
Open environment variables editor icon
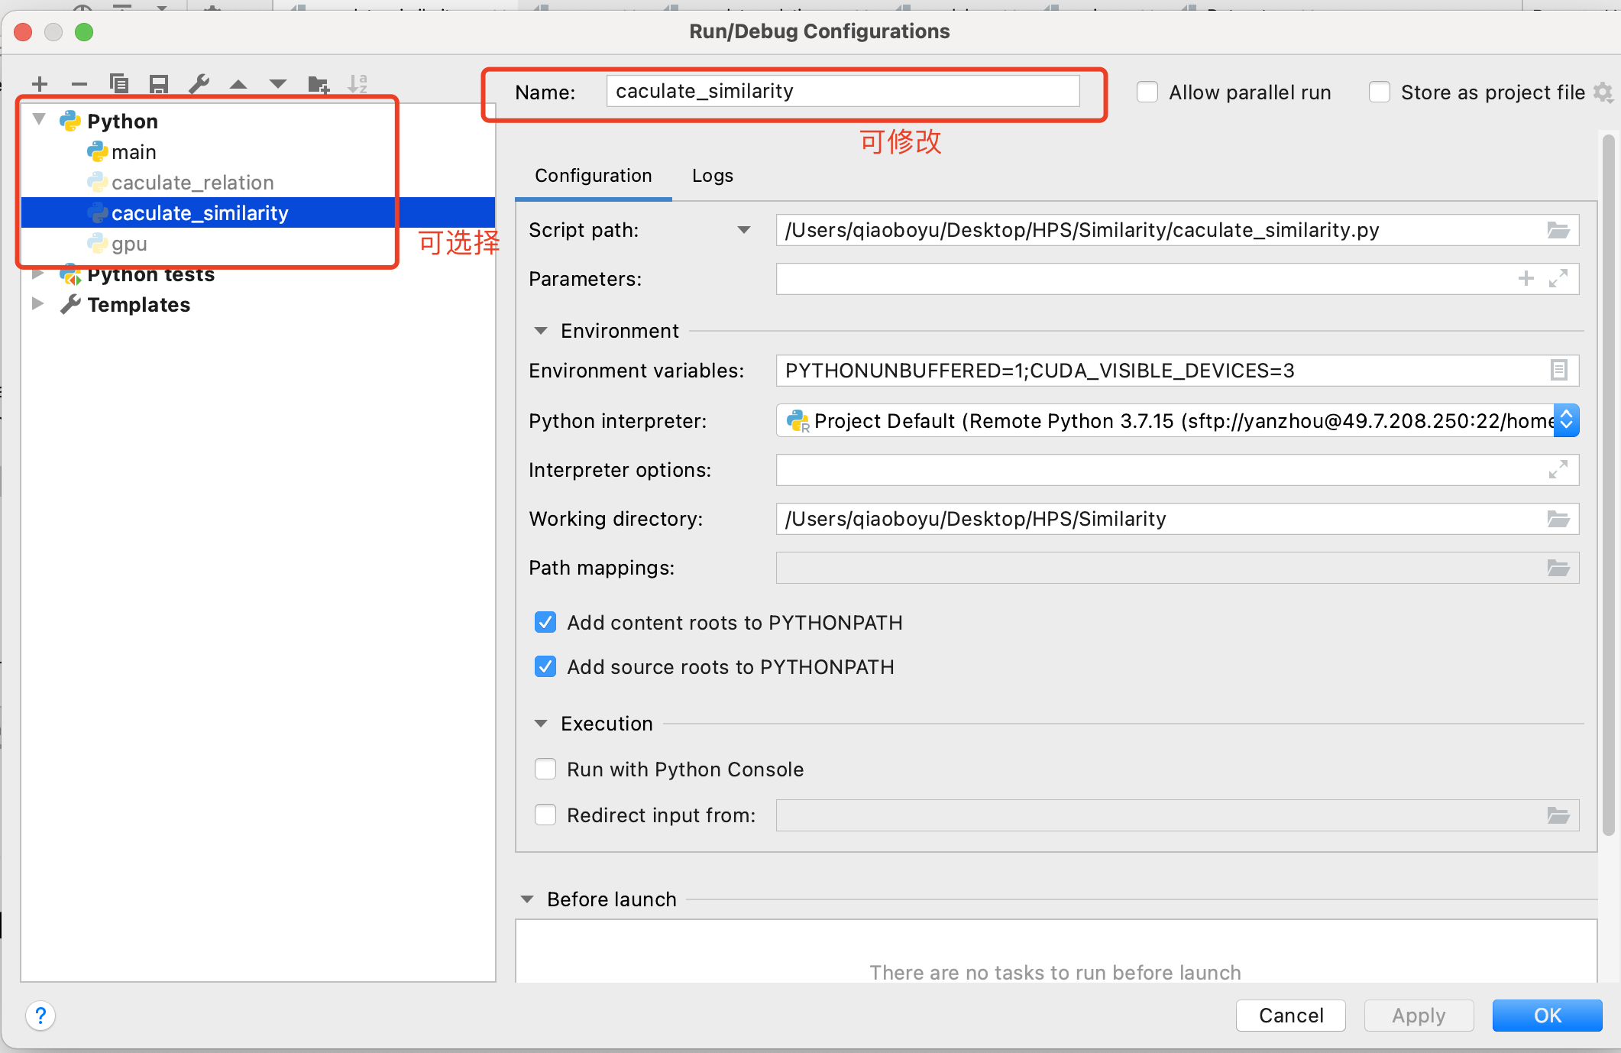1558,371
